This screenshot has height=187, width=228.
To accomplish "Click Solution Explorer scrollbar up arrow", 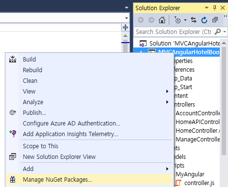I will [224, 43].
